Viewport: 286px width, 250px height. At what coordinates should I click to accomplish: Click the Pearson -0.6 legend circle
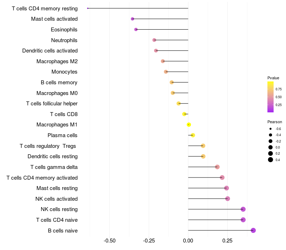(x=271, y=129)
